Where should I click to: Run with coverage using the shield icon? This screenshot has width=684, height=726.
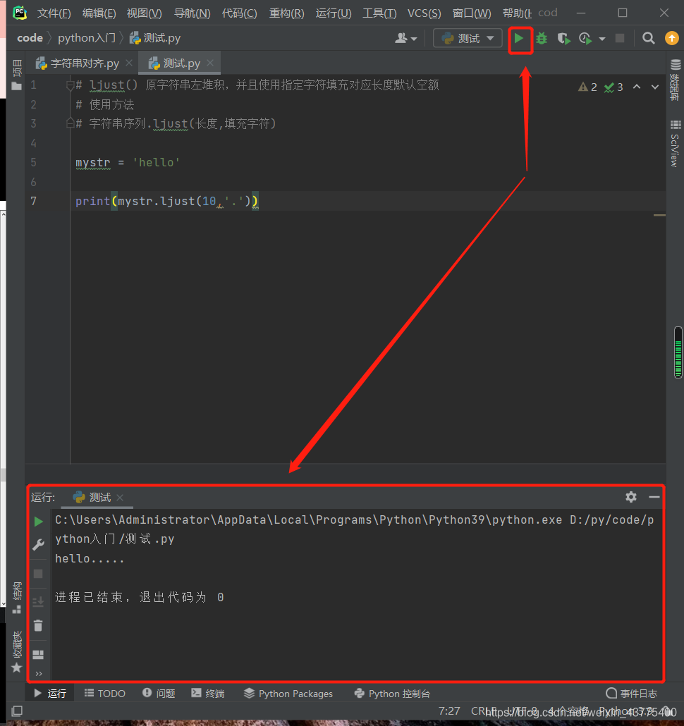pos(563,38)
